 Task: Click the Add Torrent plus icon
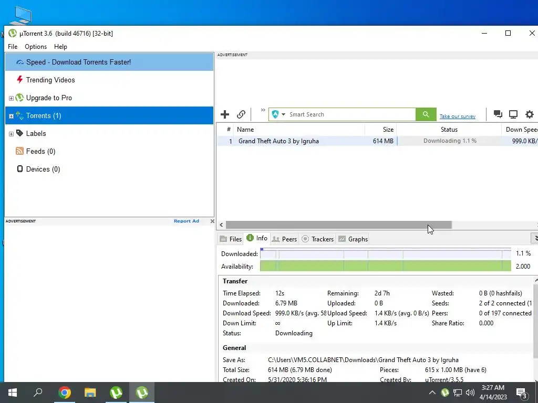(225, 114)
